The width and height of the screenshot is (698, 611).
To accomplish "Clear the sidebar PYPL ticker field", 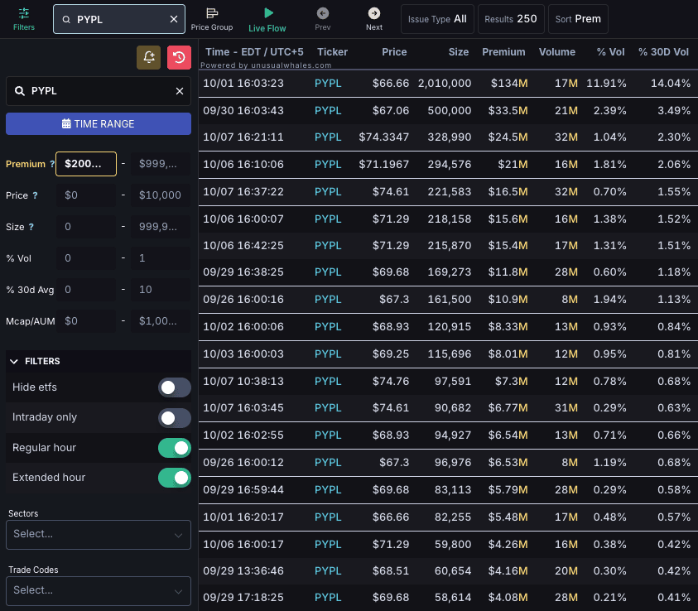I will point(179,91).
